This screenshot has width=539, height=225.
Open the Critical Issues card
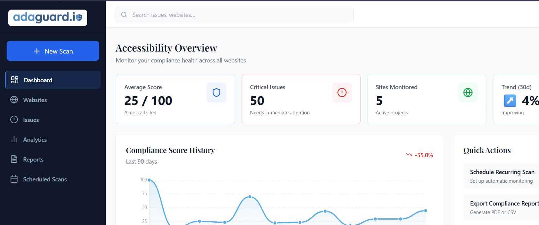tap(301, 99)
